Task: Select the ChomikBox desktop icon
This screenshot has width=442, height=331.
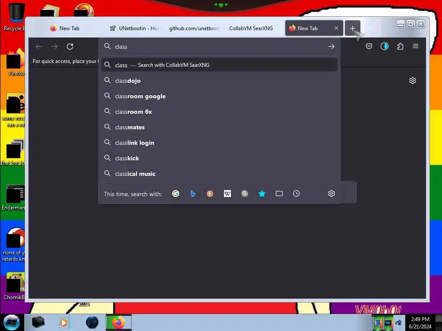Action: pos(14,286)
